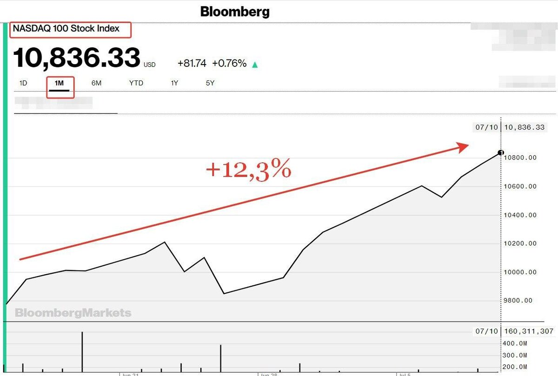
Task: Select the YTD timeframe
Action: point(136,83)
